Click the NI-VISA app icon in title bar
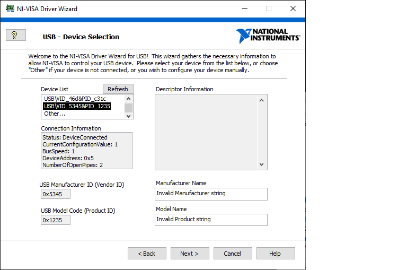407x270 pixels. click(x=10, y=8)
